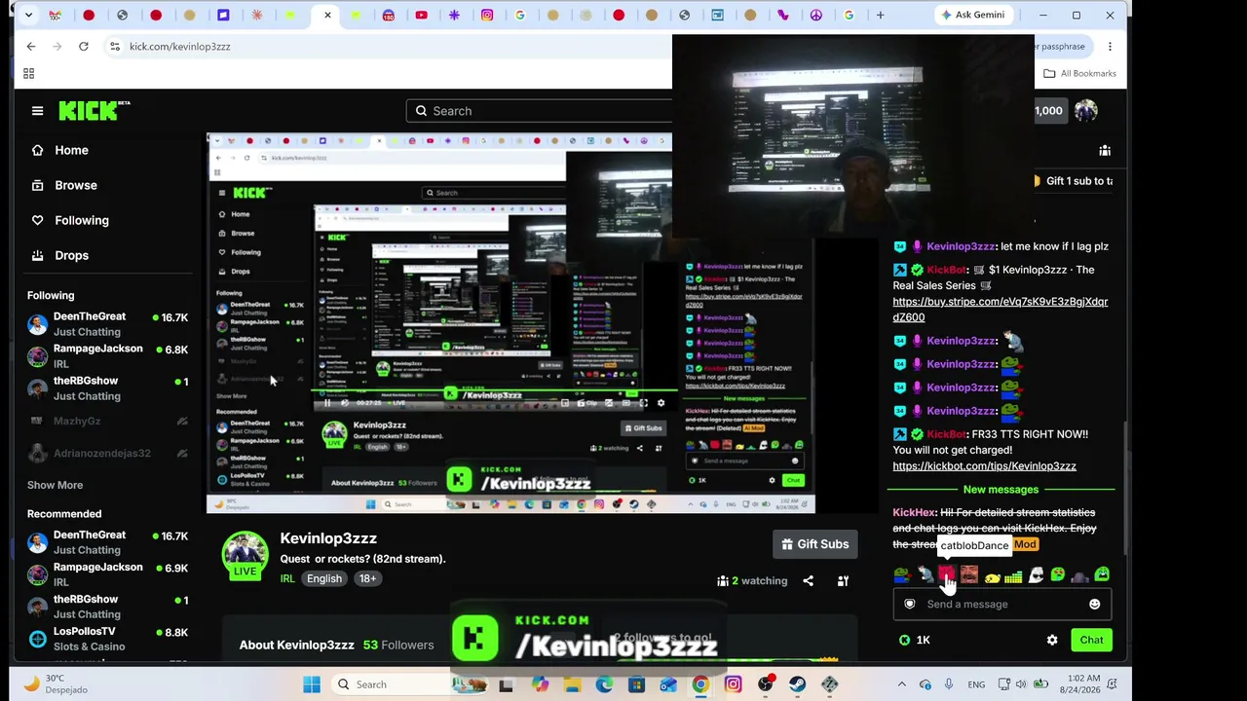The width and height of the screenshot is (1247, 701).
Task: Open DeenTheGreat channel under Following
Action: (x=107, y=324)
